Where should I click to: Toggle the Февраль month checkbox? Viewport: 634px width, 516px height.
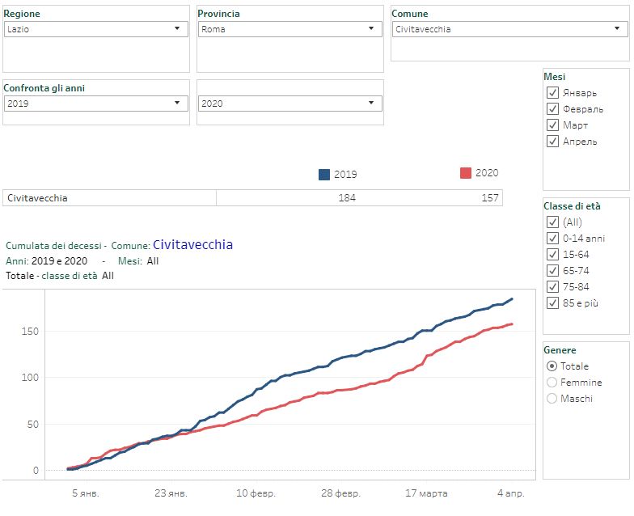tap(553, 109)
